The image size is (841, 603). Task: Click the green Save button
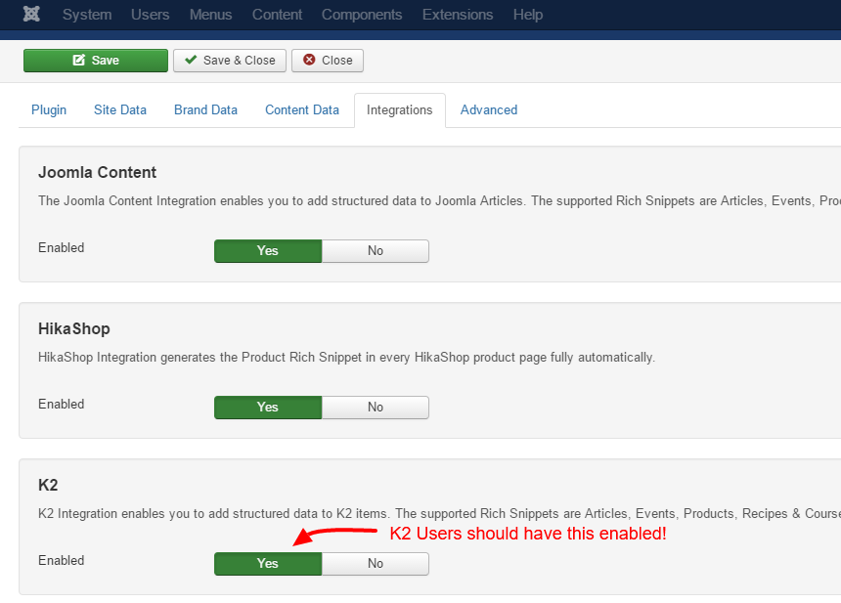96,61
